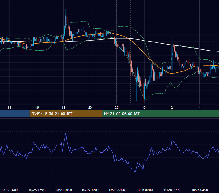Click the oscillator lowest trough before 00:00
Viewport: 219px width, 193px height.
pos(135,172)
